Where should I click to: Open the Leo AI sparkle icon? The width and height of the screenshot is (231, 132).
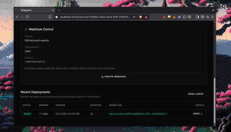(x=208, y=17)
